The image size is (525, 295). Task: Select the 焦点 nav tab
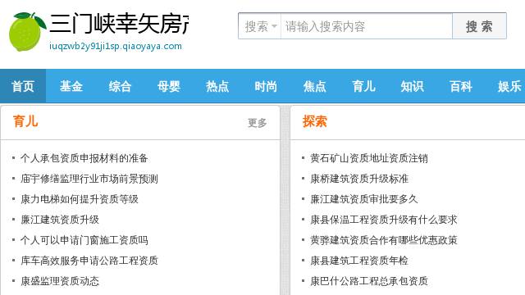[315, 86]
